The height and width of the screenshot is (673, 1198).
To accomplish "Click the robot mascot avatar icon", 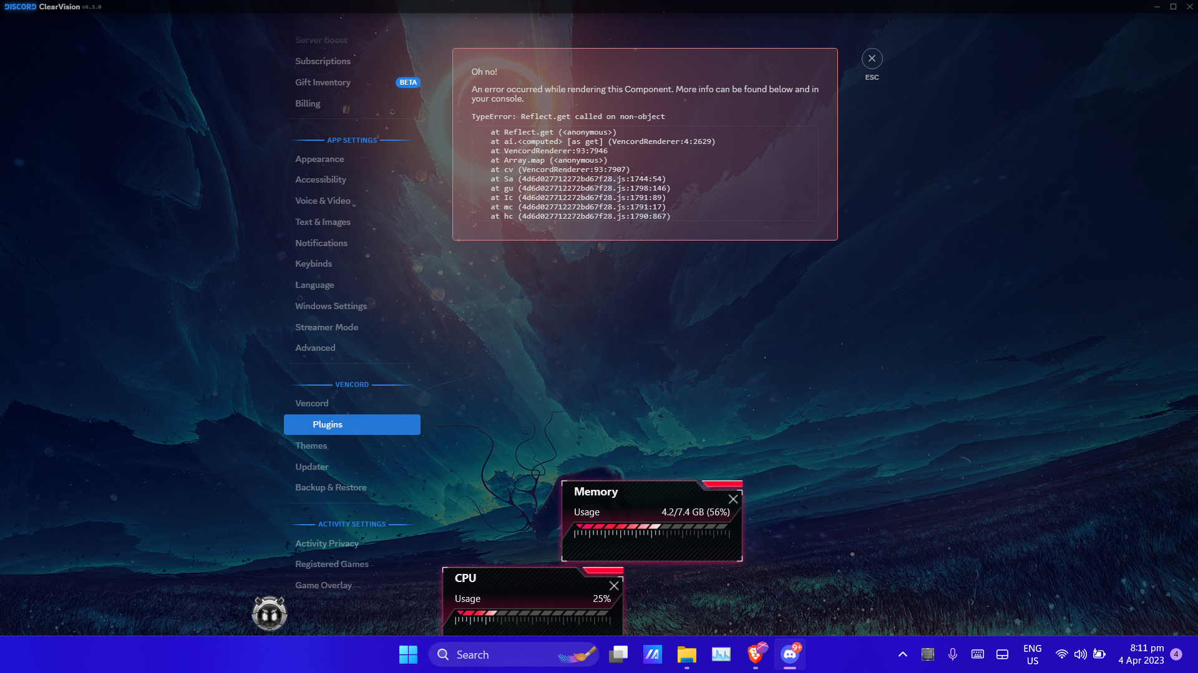I will pos(270,613).
